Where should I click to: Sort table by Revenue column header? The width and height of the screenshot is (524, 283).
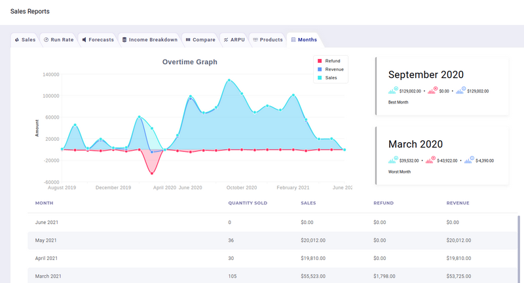458,203
